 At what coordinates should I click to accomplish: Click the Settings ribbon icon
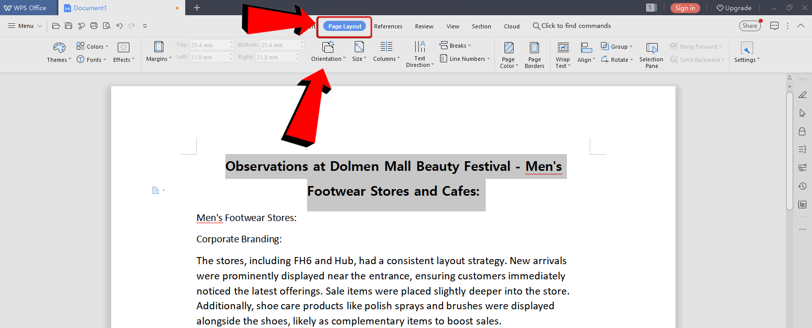747,48
